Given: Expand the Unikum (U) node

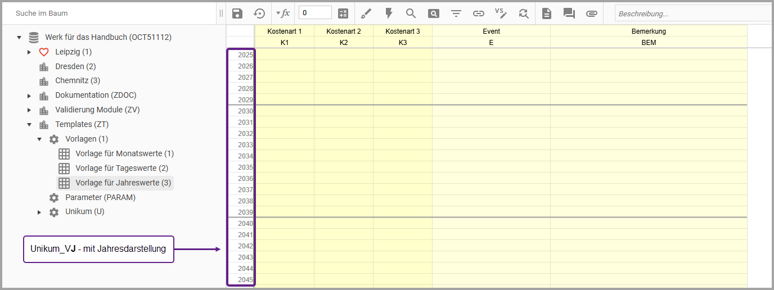Looking at the screenshot, I should coord(39,212).
